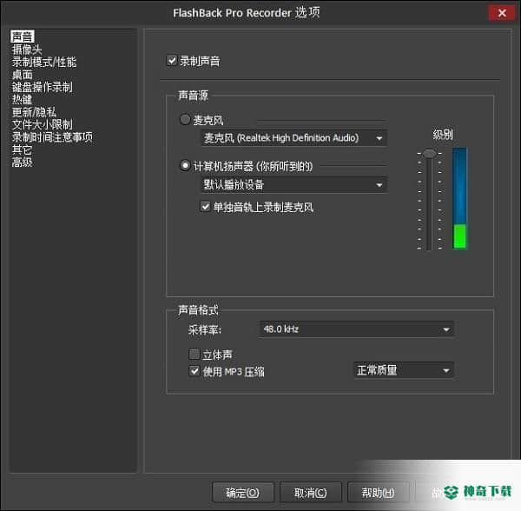Screen dimensions: 521x511
Task: Open the 录制模式/性能 settings category
Action: tap(44, 62)
